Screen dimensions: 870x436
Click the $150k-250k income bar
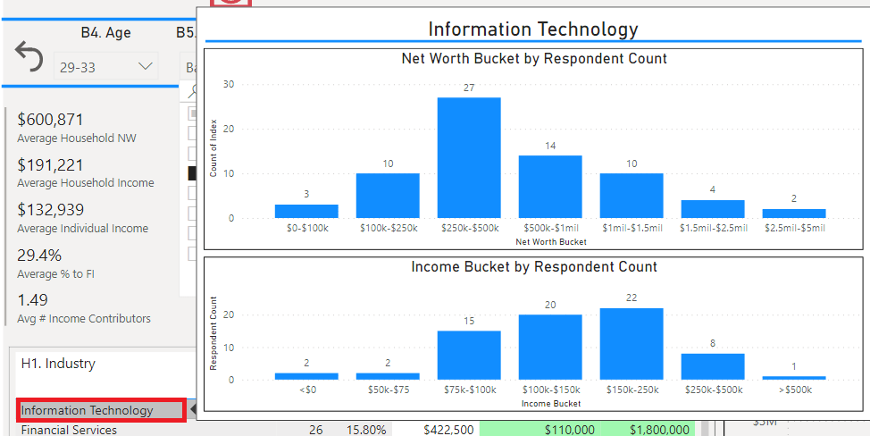632,344
